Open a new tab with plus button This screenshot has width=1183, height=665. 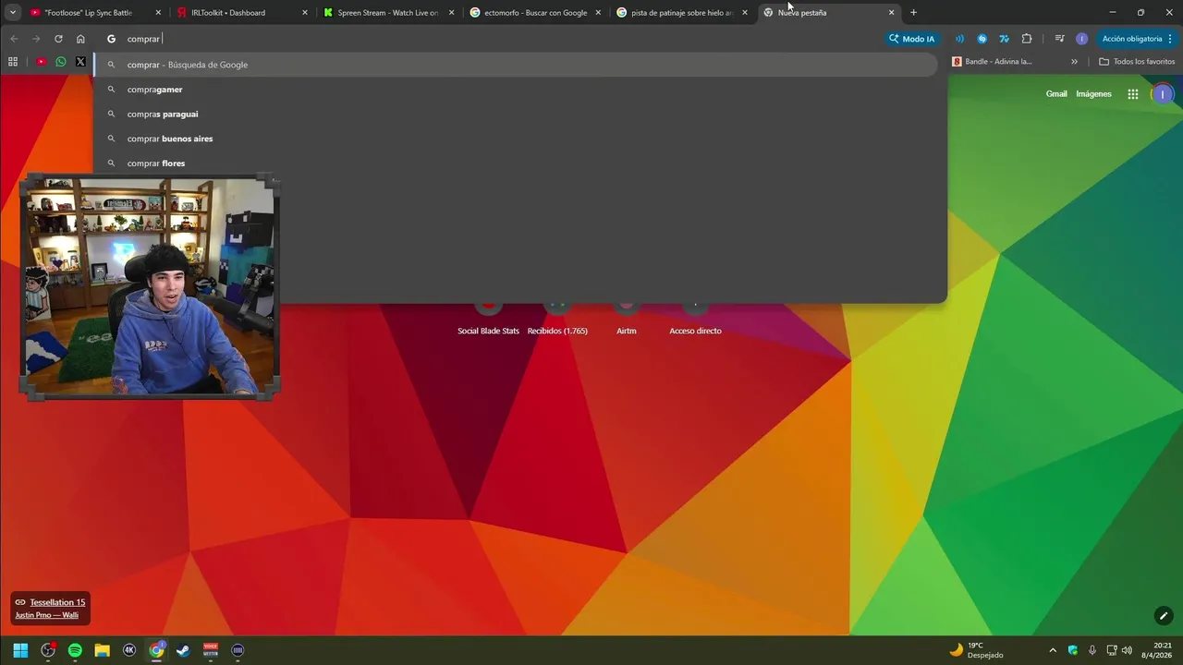click(x=913, y=12)
